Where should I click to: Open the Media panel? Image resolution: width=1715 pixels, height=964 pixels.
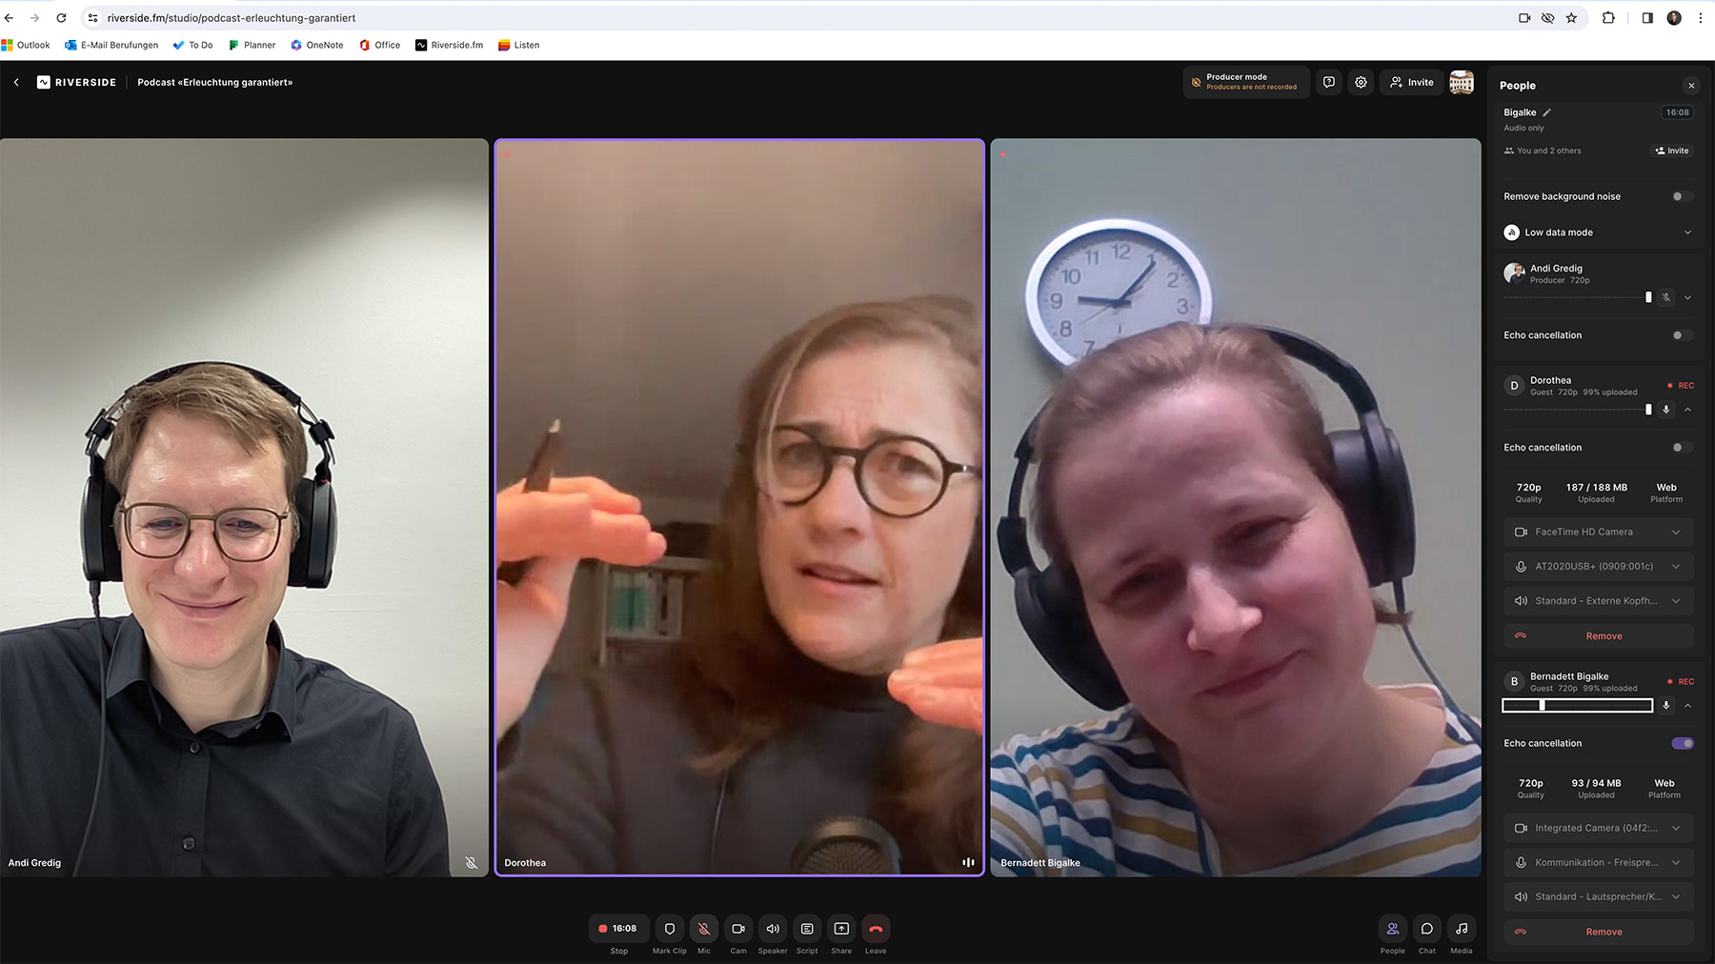pyautogui.click(x=1461, y=929)
